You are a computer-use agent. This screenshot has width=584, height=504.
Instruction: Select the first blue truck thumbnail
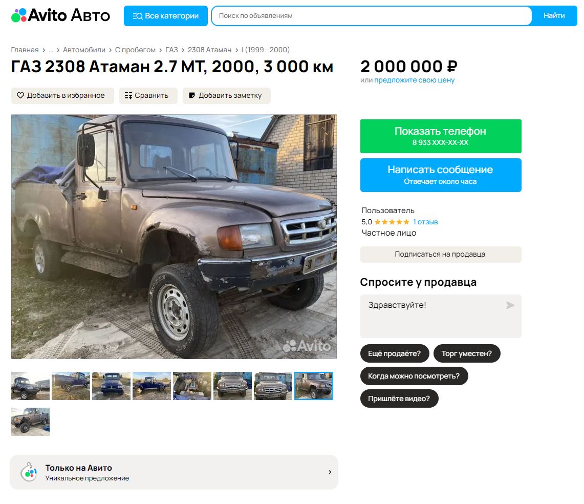tap(30, 386)
